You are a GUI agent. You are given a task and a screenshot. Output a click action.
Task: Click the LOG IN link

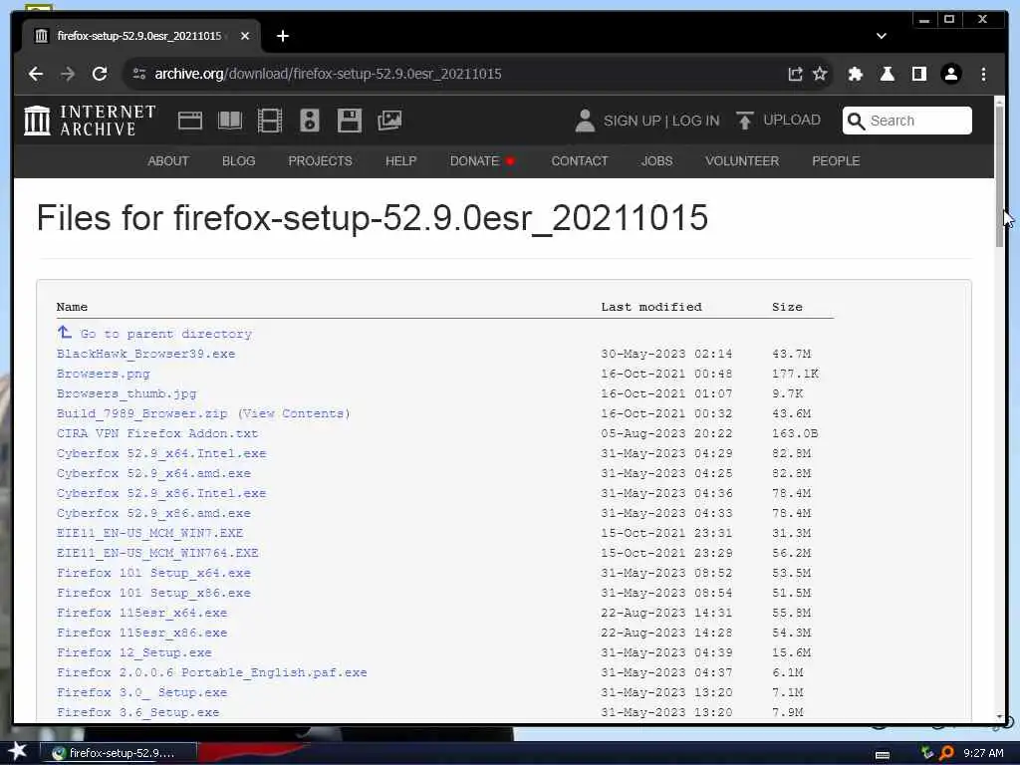pyautogui.click(x=696, y=121)
